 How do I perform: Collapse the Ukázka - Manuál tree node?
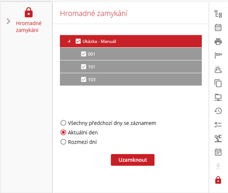[69, 42]
